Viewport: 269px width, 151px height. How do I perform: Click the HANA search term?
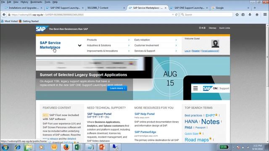point(191,121)
